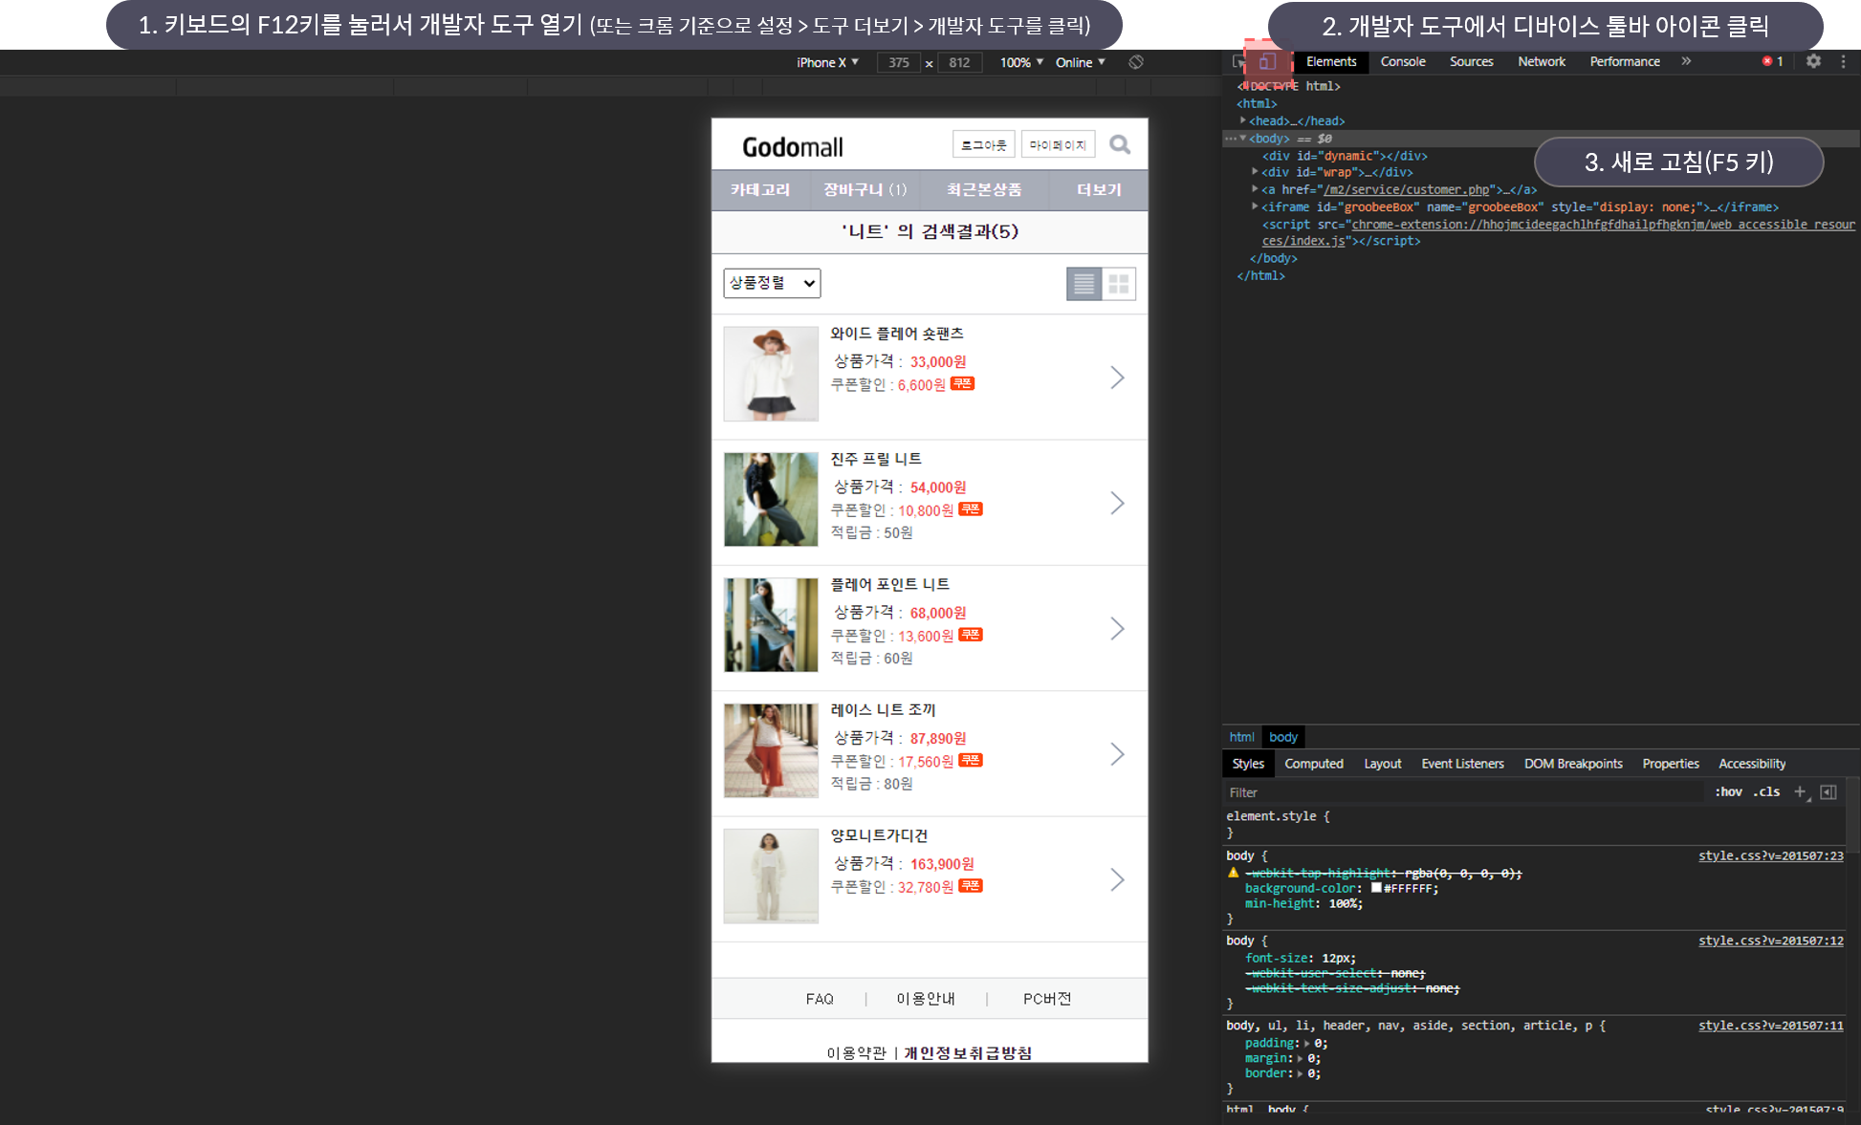The height and width of the screenshot is (1125, 1861).
Task: Click the style.css?v=201507:23 source link
Action: pyautogui.click(x=1770, y=855)
